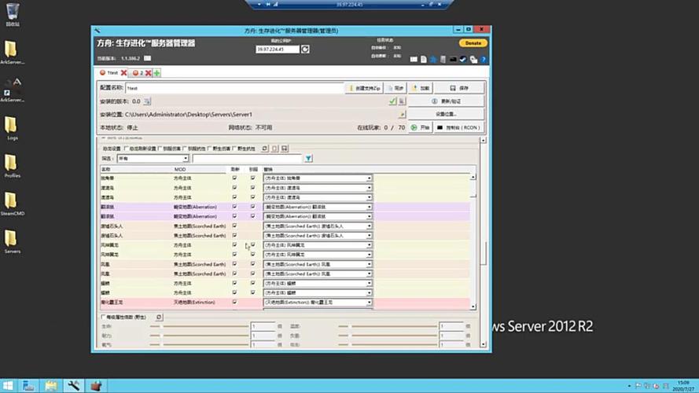
Task: Click the 创建支持Zip button
Action: click(x=364, y=88)
